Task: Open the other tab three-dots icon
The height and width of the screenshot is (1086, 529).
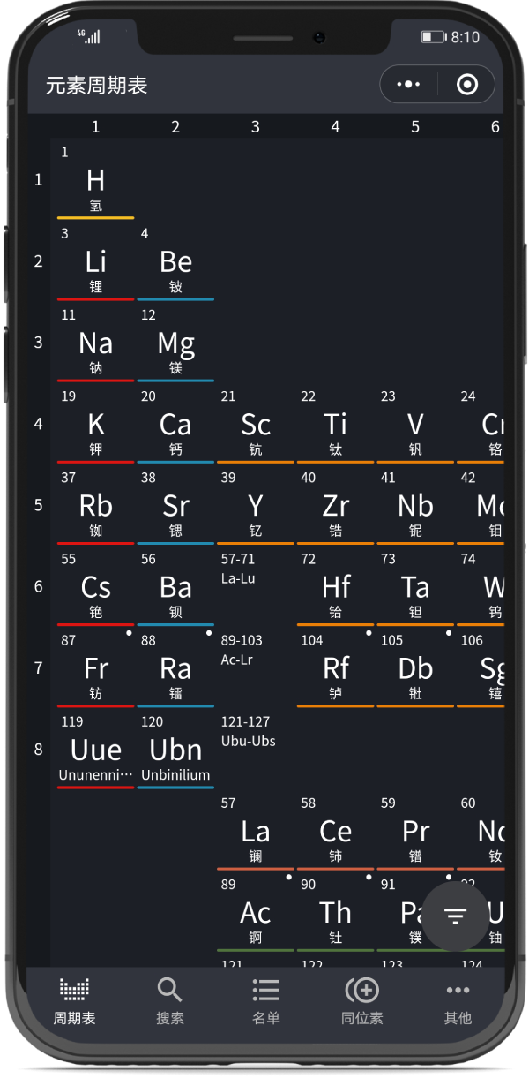Action: coord(458,990)
